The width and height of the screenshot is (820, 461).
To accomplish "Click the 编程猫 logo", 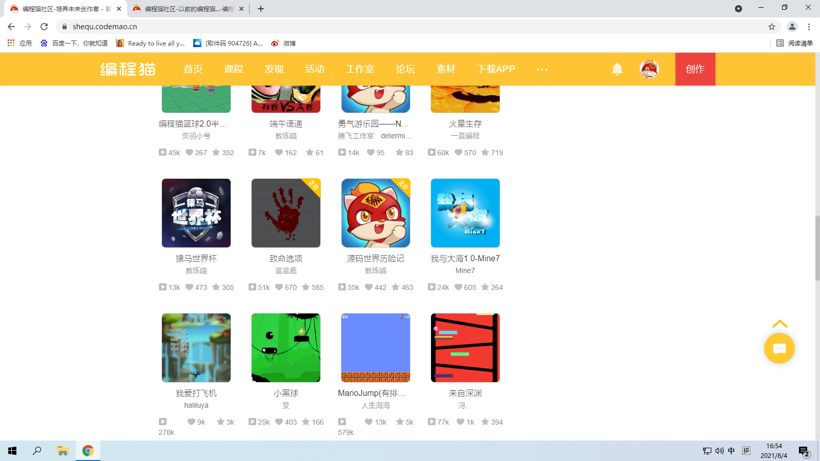I will [128, 69].
